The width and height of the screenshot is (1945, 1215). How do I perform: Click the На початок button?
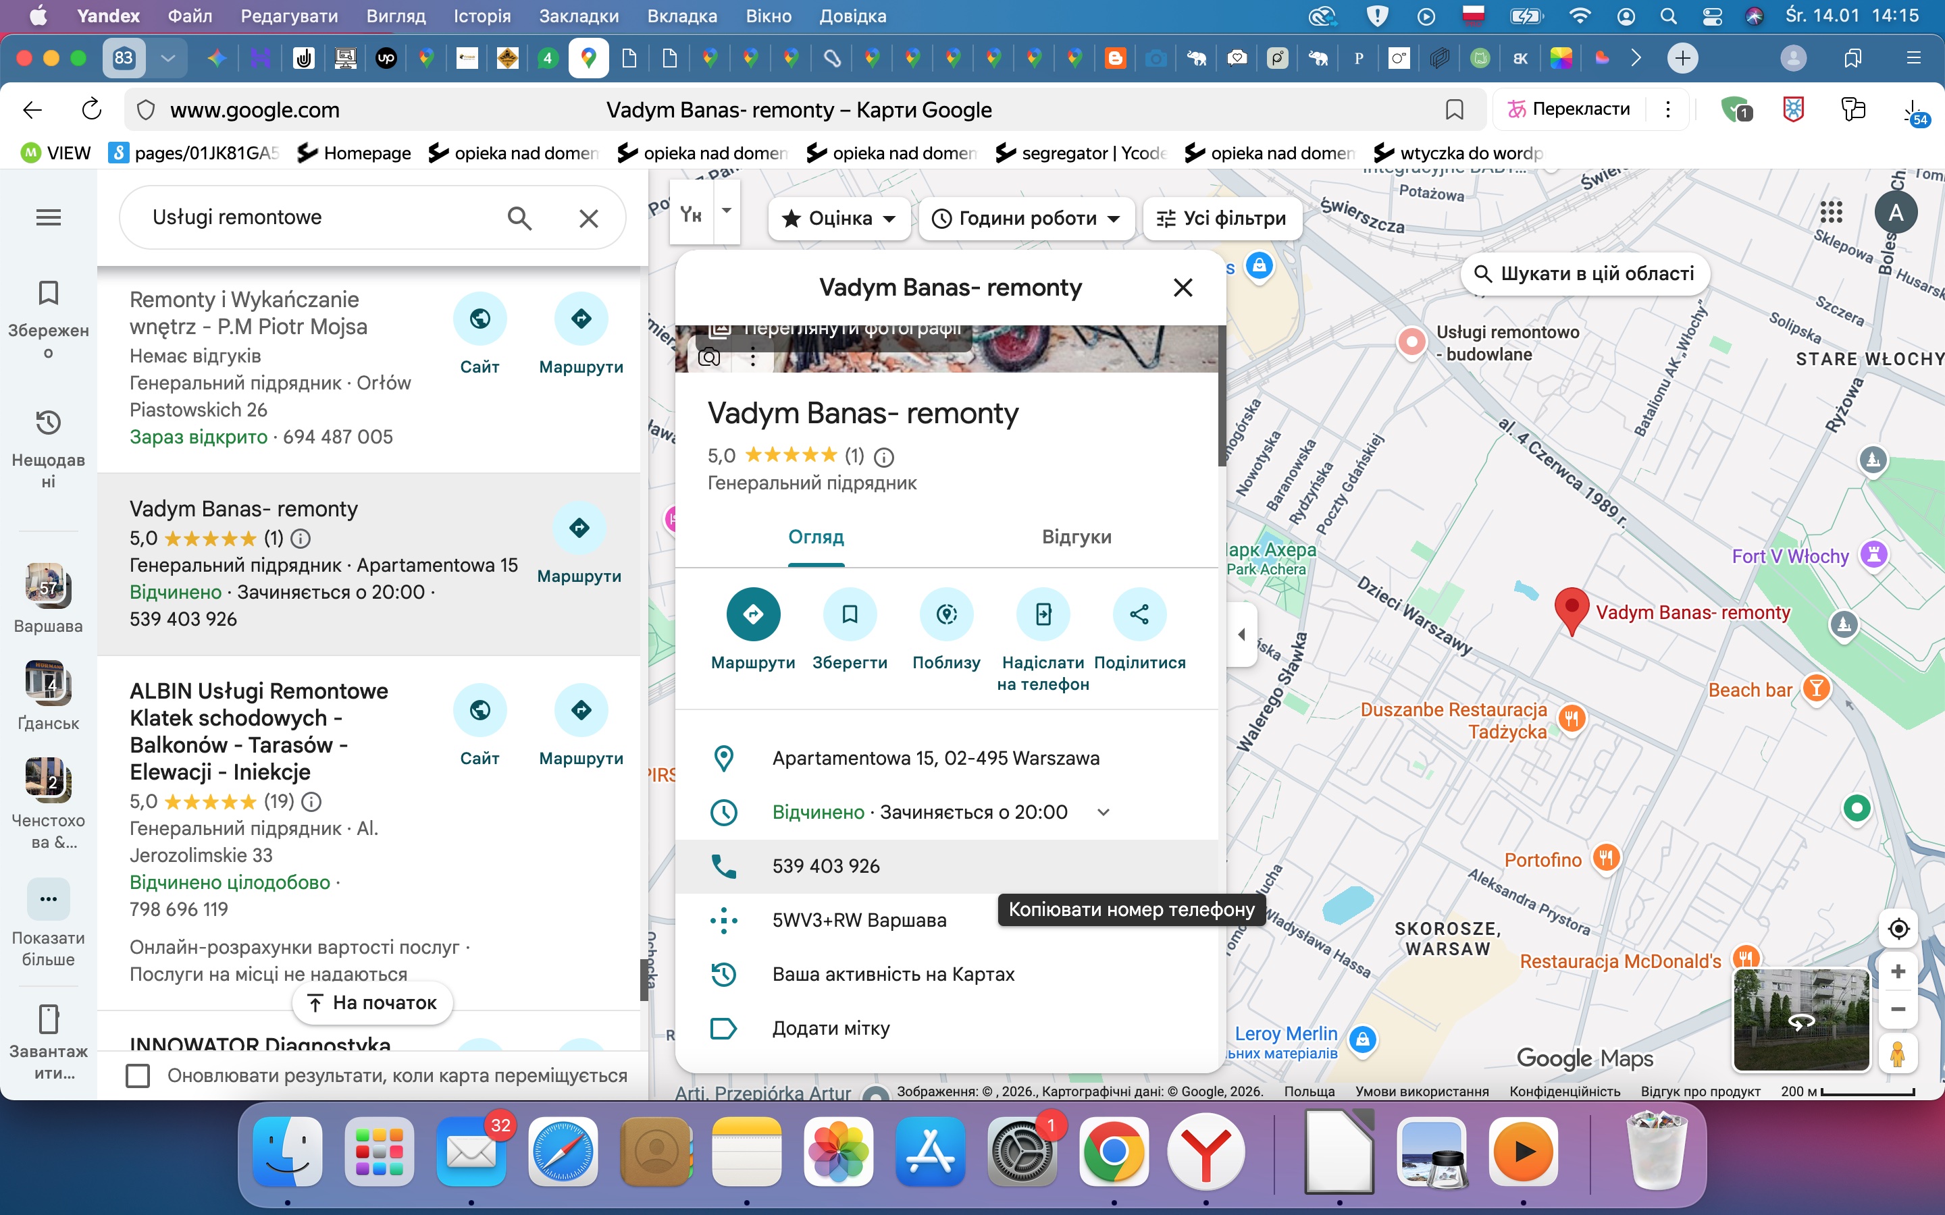[373, 1003]
